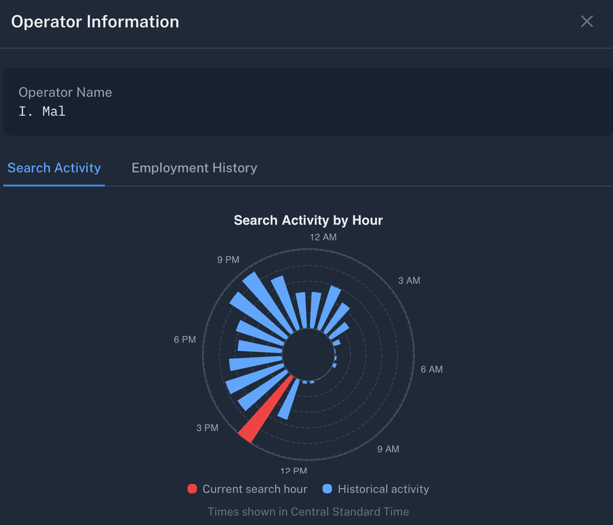Screen dimensions: 613x525
Task: Click the 6 PM axis label
Action: coord(185,339)
